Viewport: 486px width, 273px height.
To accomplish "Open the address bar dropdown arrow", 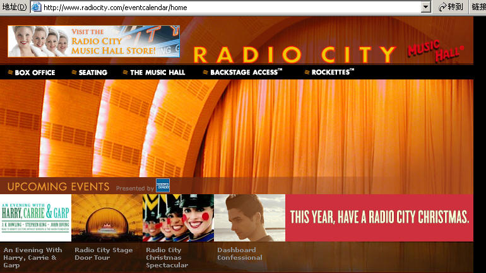I will [x=426, y=7].
